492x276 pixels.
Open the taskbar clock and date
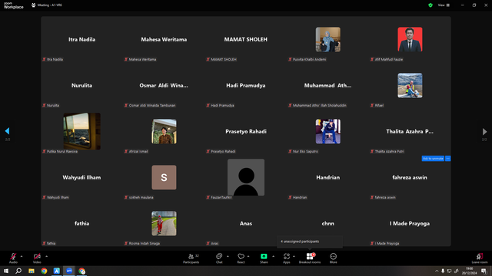pyautogui.click(x=470, y=271)
